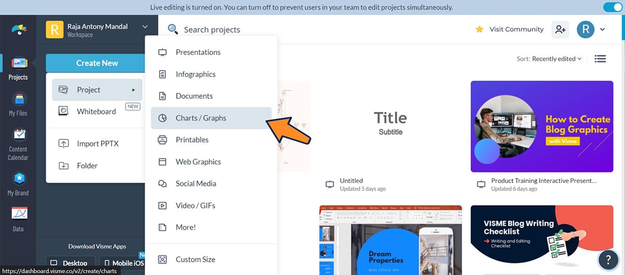Click the Visme logo icon
625x275 pixels.
pos(19,30)
